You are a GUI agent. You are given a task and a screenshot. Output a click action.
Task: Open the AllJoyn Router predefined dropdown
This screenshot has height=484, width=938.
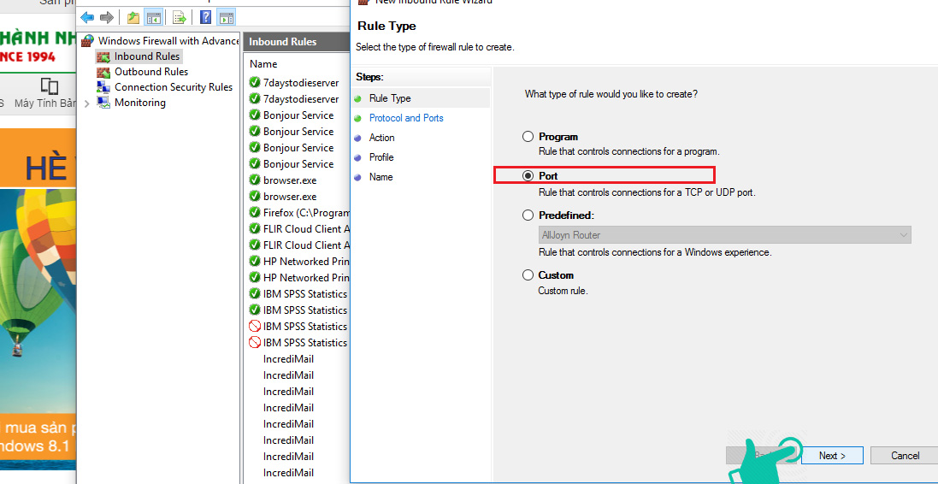[724, 235]
